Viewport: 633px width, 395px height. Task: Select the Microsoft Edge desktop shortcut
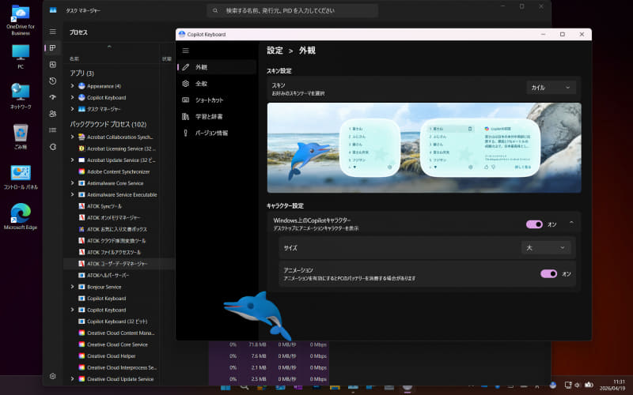pyautogui.click(x=21, y=216)
